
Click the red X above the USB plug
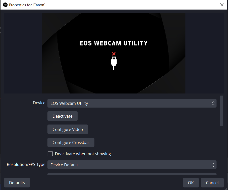(x=114, y=54)
